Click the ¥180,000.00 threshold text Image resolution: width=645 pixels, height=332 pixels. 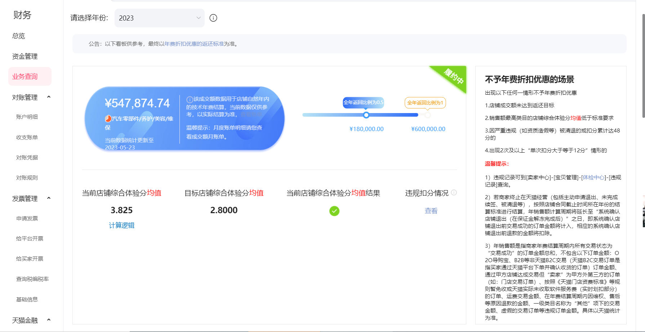pos(366,129)
